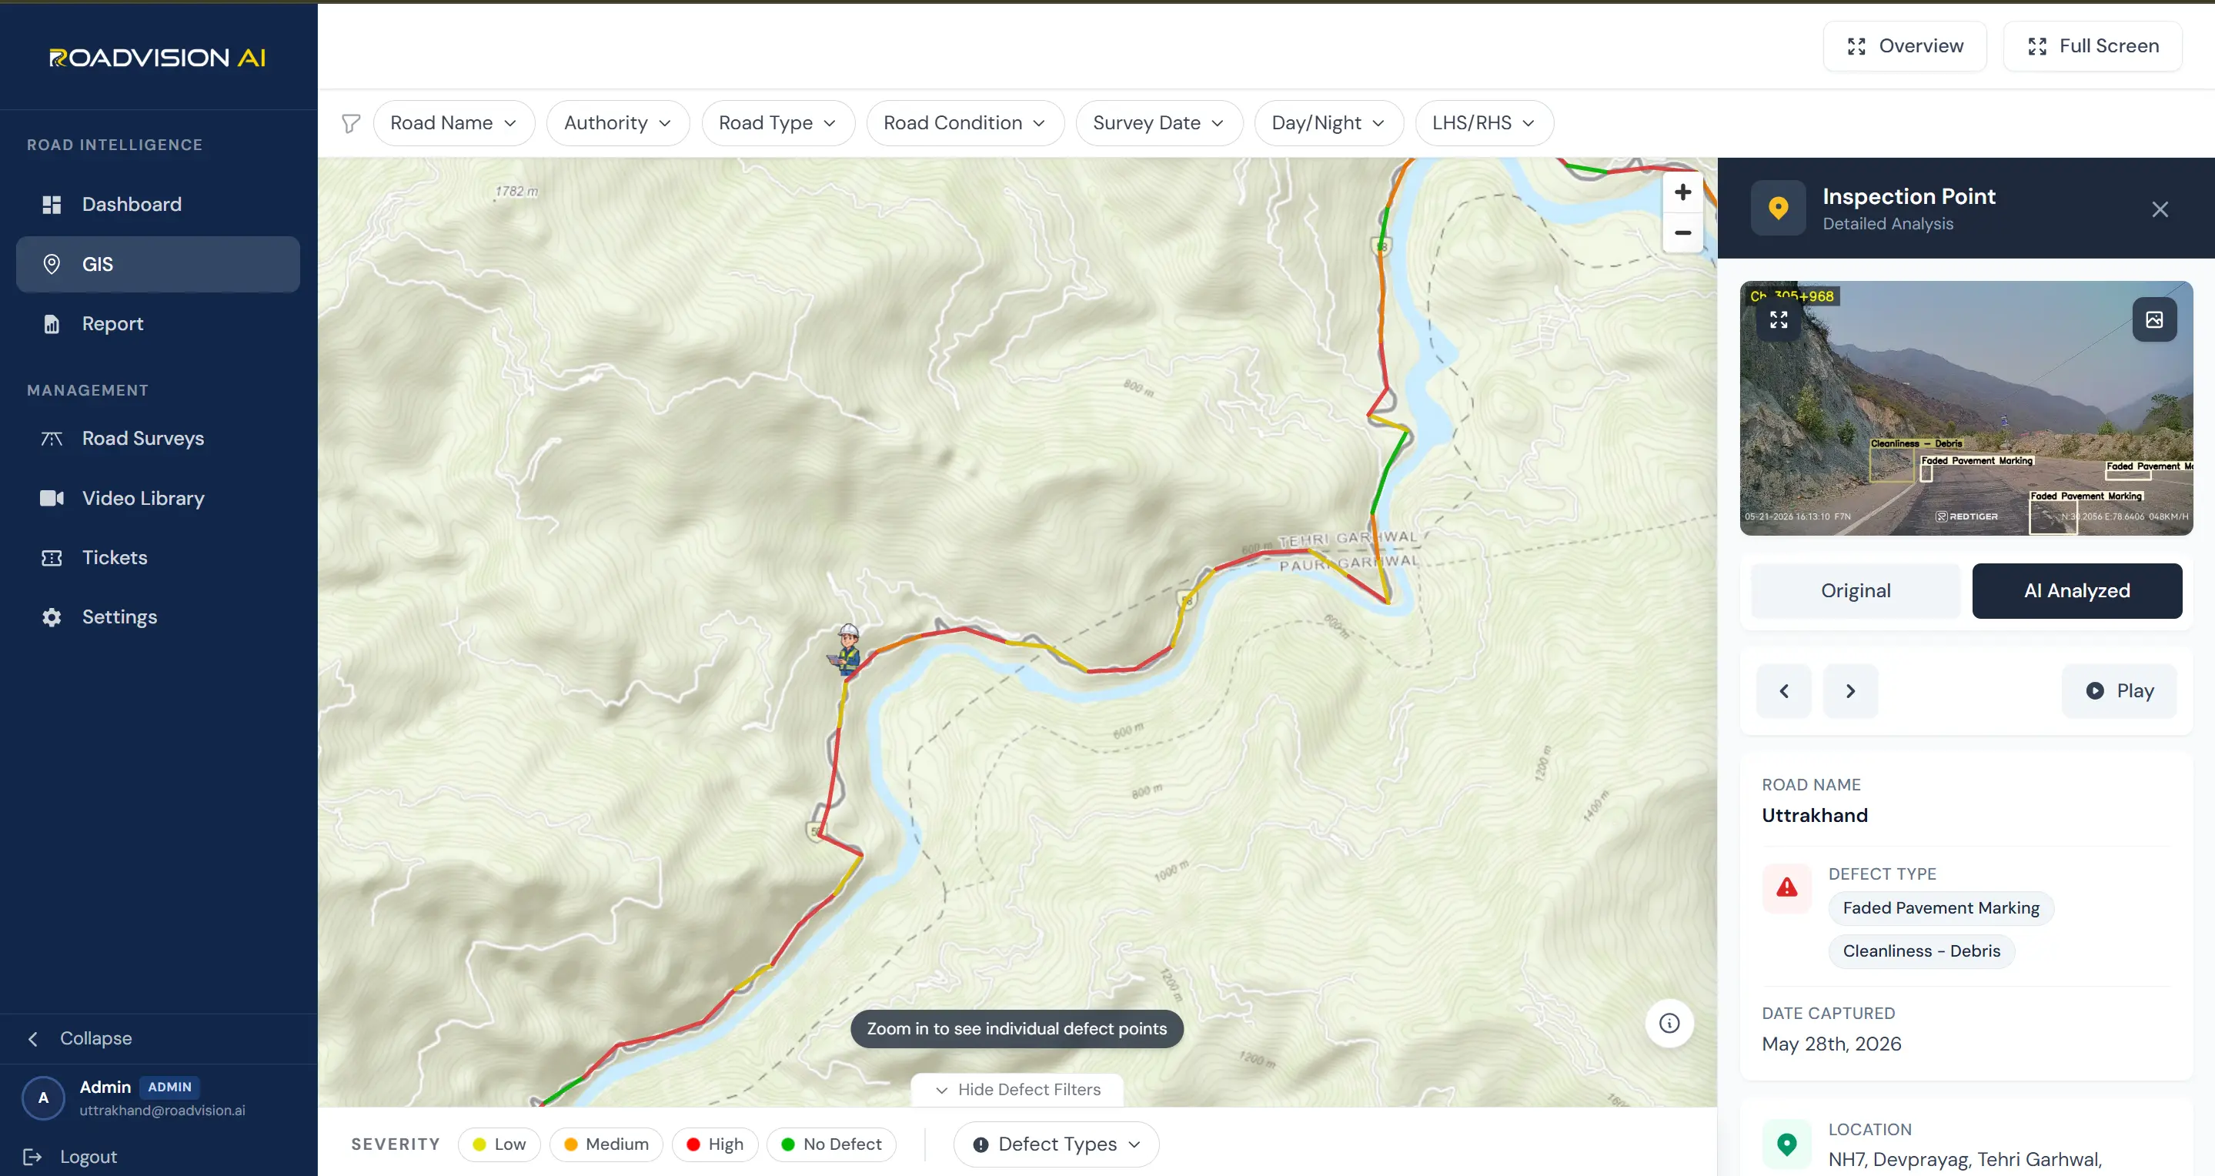This screenshot has width=2215, height=1176.
Task: Click the Cleanliness - Debris defect tag
Action: (x=1921, y=951)
